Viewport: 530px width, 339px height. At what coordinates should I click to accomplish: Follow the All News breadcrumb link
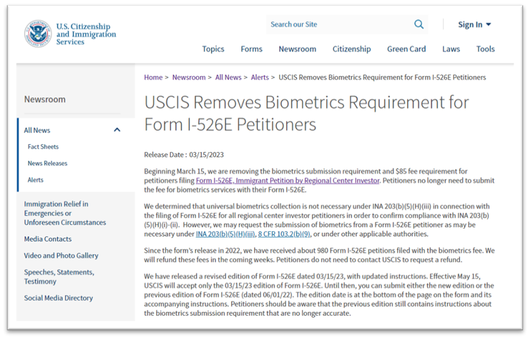point(228,78)
